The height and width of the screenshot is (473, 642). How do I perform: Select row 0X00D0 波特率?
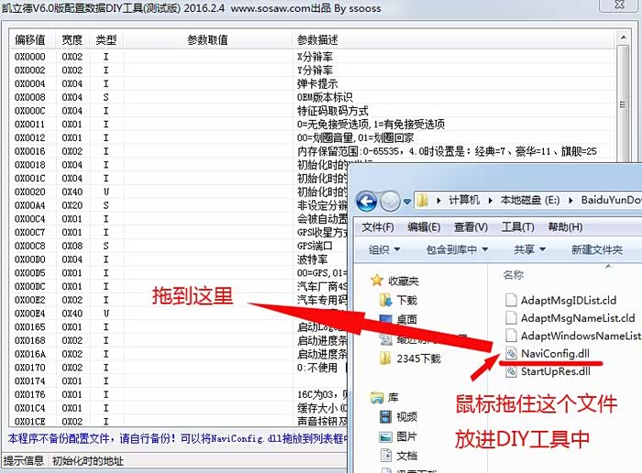[x=179, y=259]
